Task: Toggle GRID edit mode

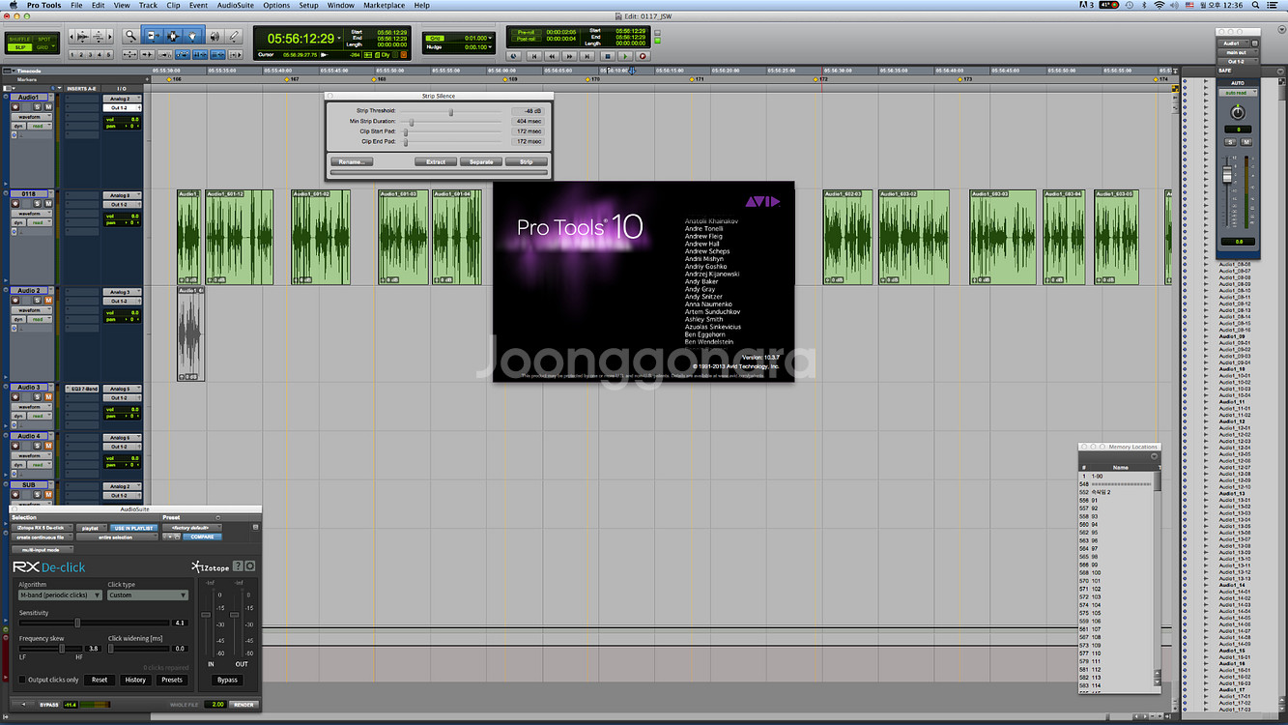Action: pyautogui.click(x=44, y=47)
